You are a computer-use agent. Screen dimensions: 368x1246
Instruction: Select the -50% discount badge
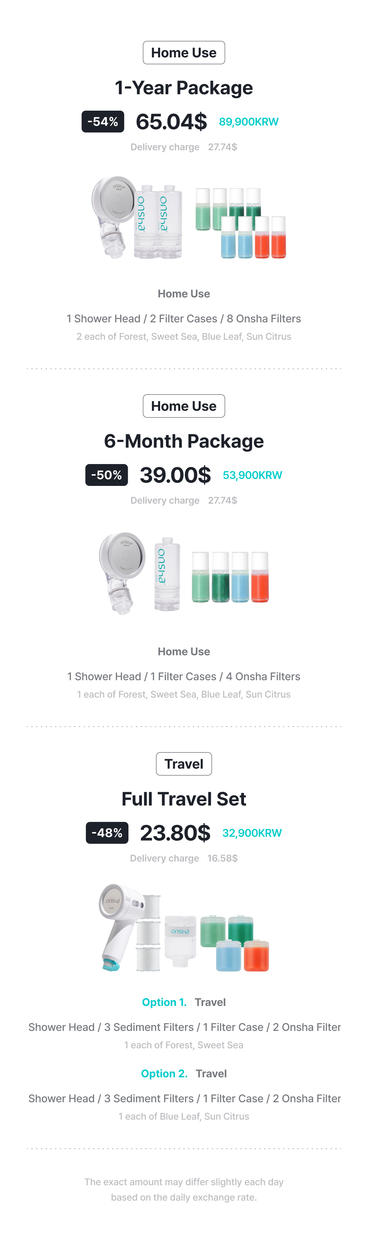106,475
